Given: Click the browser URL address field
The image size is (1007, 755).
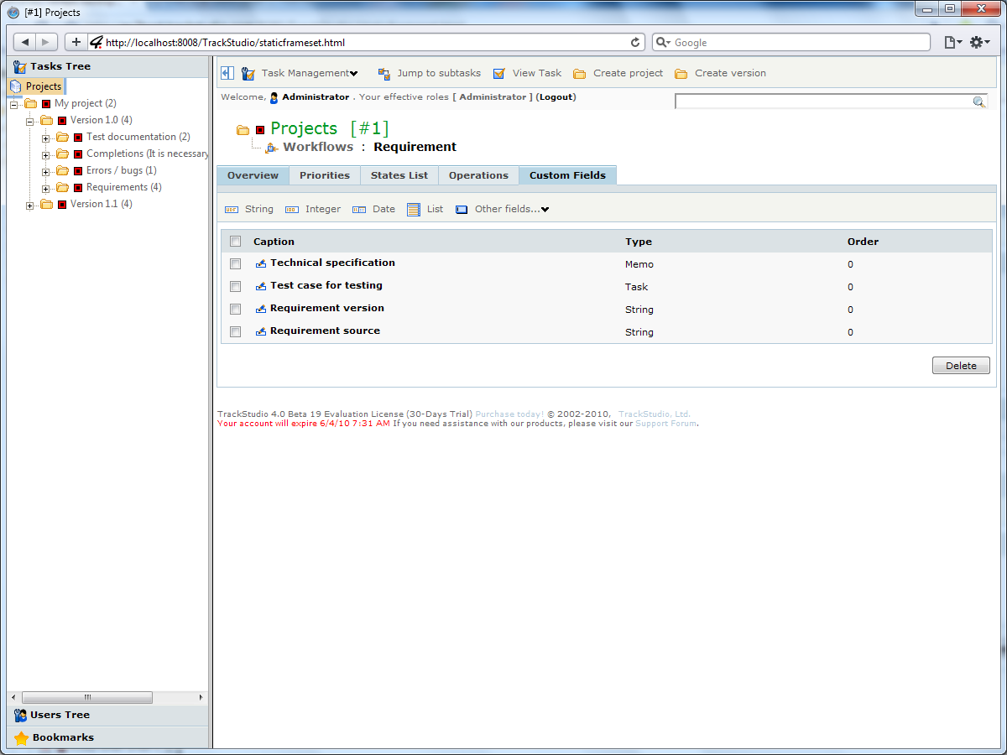Looking at the screenshot, I should coord(367,42).
